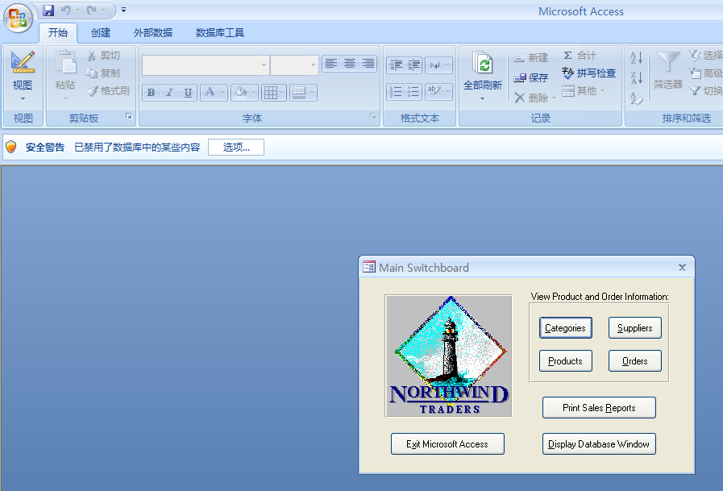The image size is (723, 491).
Task: Click the security warning shield icon
Action: click(x=11, y=147)
